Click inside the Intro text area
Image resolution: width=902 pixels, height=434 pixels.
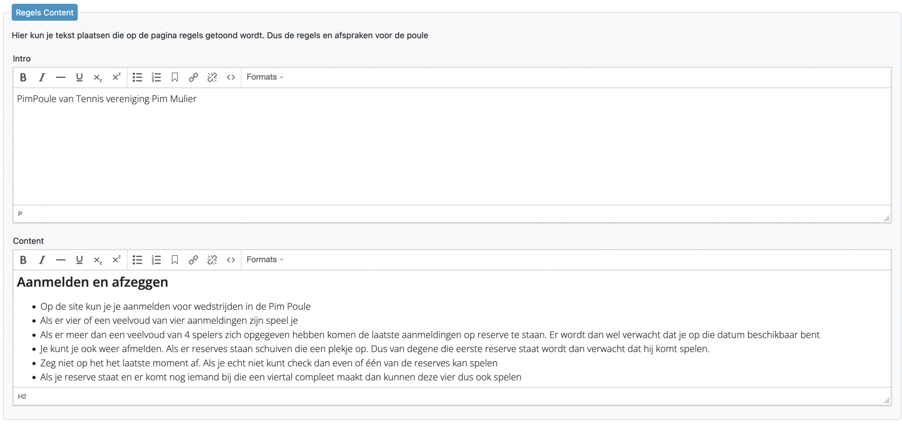point(452,146)
